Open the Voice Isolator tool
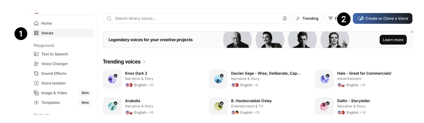 pyautogui.click(x=53, y=83)
